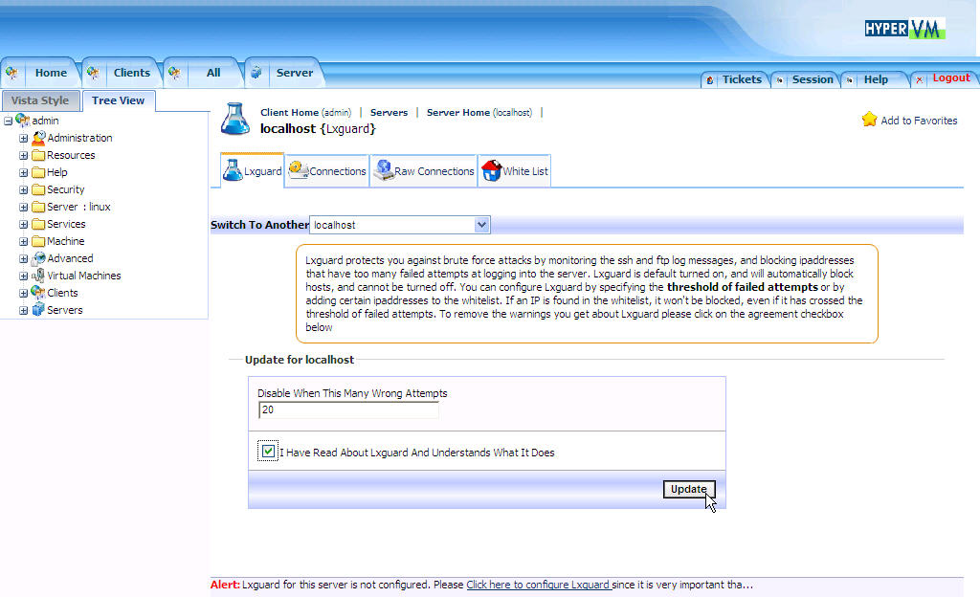Click the Update button
This screenshot has width=980, height=597.
click(689, 489)
